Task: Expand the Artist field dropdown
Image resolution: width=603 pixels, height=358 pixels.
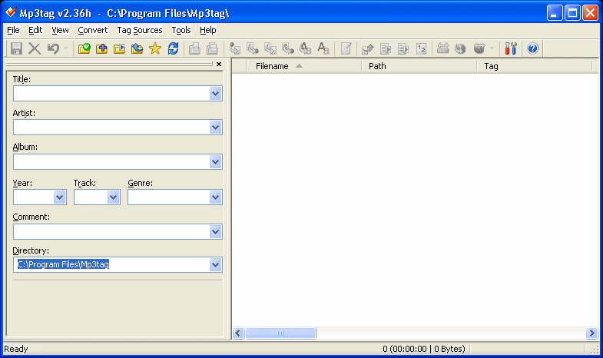Action: pos(215,128)
